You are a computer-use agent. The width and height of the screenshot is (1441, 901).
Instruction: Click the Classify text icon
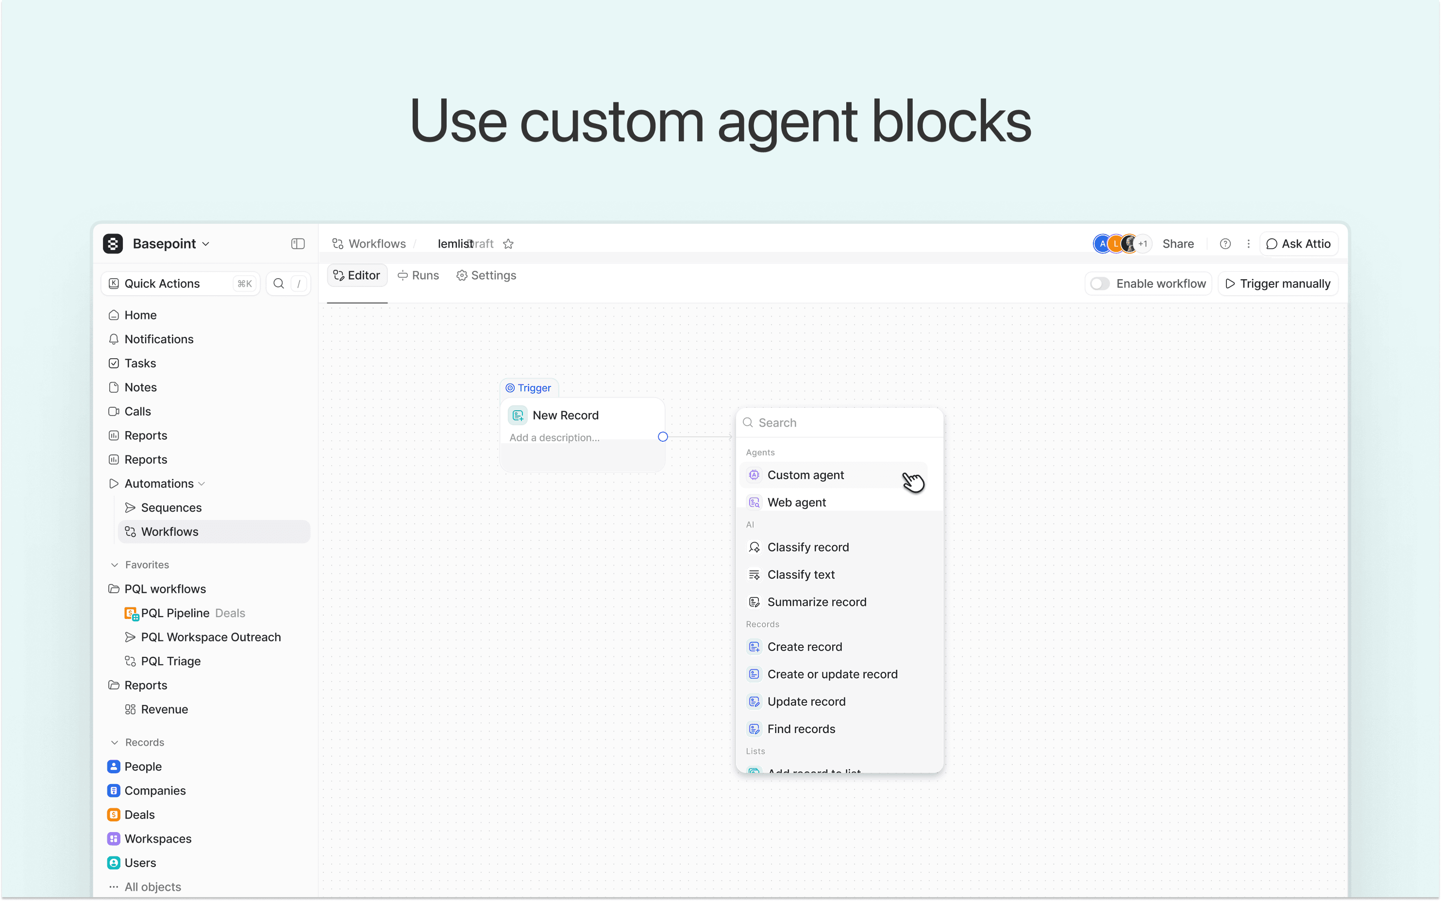(x=754, y=574)
